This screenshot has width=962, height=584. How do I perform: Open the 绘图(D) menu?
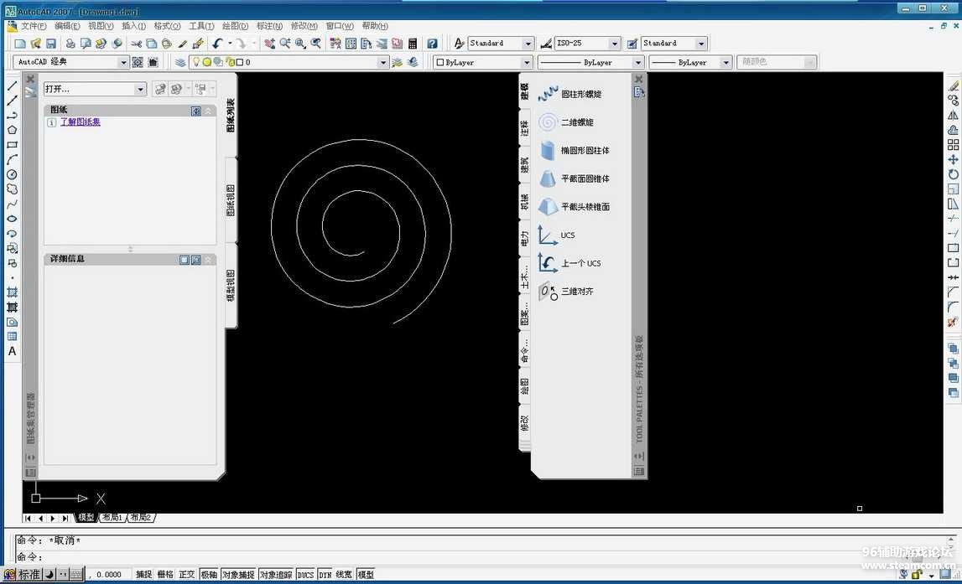coord(235,26)
